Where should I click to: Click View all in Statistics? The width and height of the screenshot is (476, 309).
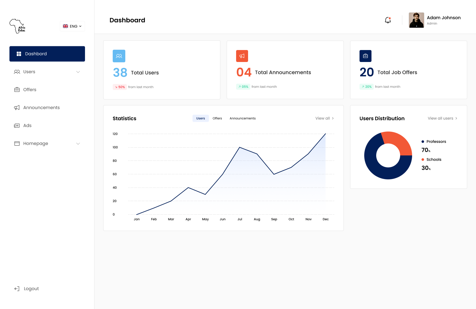tap(325, 118)
